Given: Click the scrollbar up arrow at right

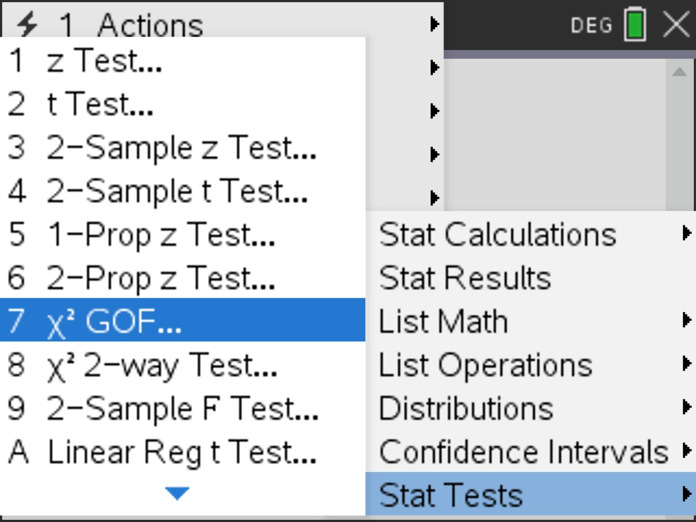Looking at the screenshot, I should tap(679, 72).
